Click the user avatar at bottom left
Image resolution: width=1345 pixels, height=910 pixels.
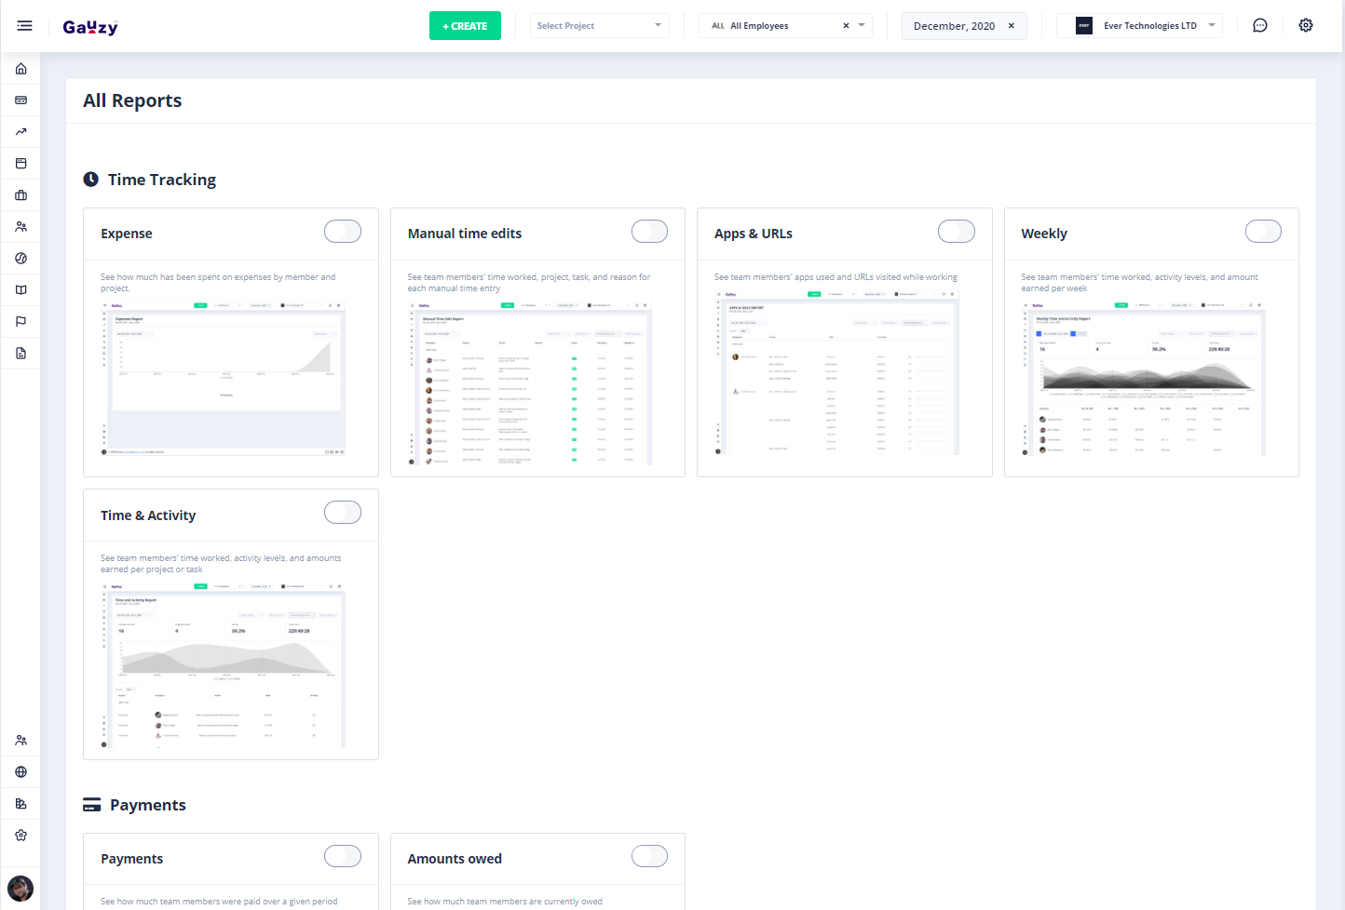[20, 888]
